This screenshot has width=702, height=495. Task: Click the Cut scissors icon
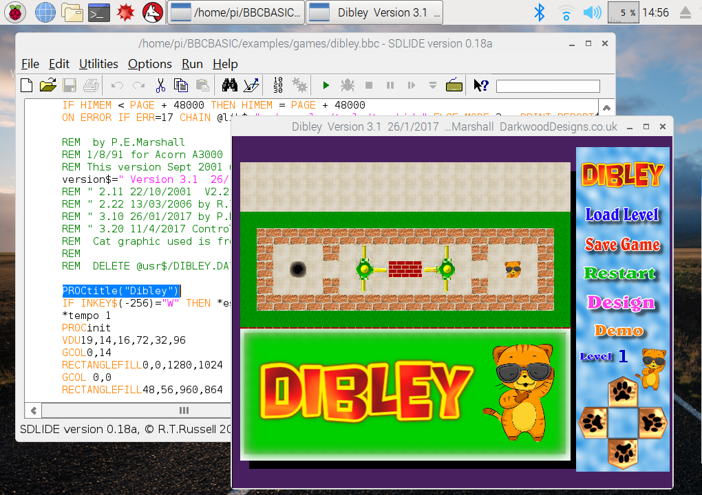(x=160, y=85)
